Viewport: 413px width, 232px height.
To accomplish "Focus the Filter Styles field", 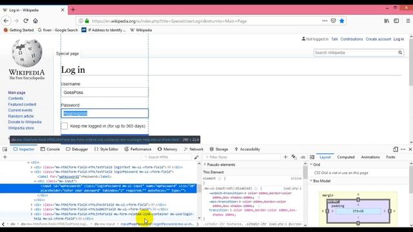I will (242, 157).
